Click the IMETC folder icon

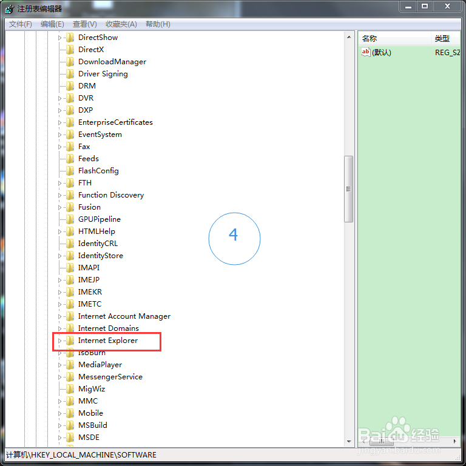tap(70, 304)
